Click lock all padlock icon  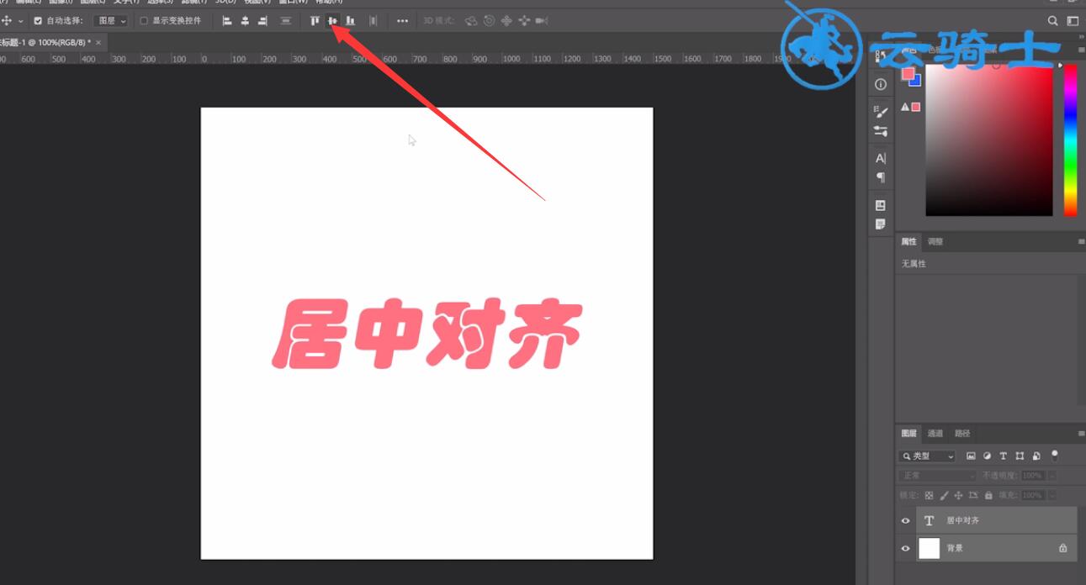(988, 496)
